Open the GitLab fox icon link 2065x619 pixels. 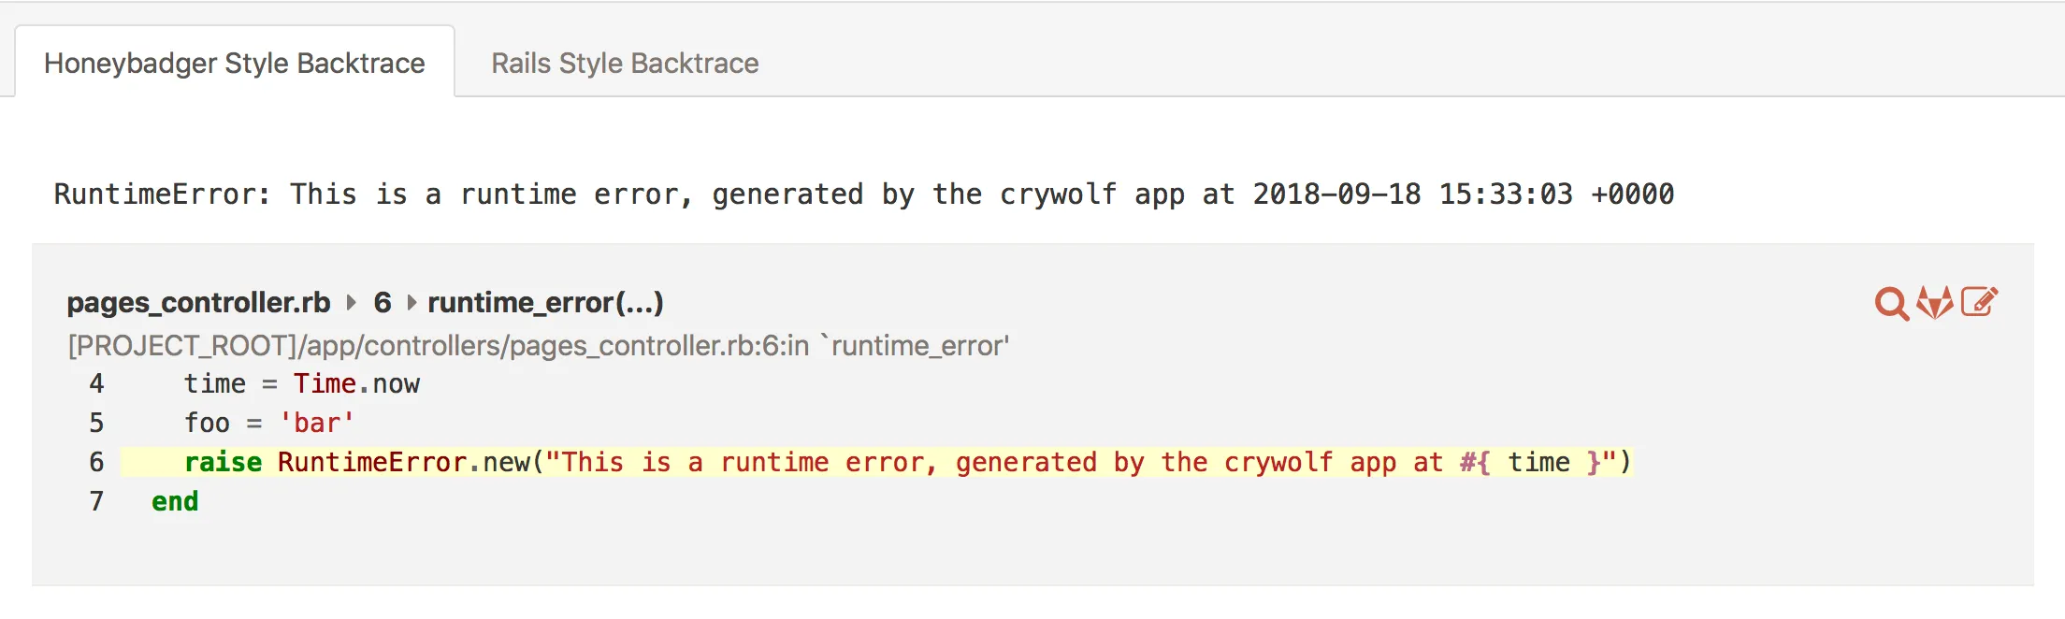pyautogui.click(x=1936, y=301)
